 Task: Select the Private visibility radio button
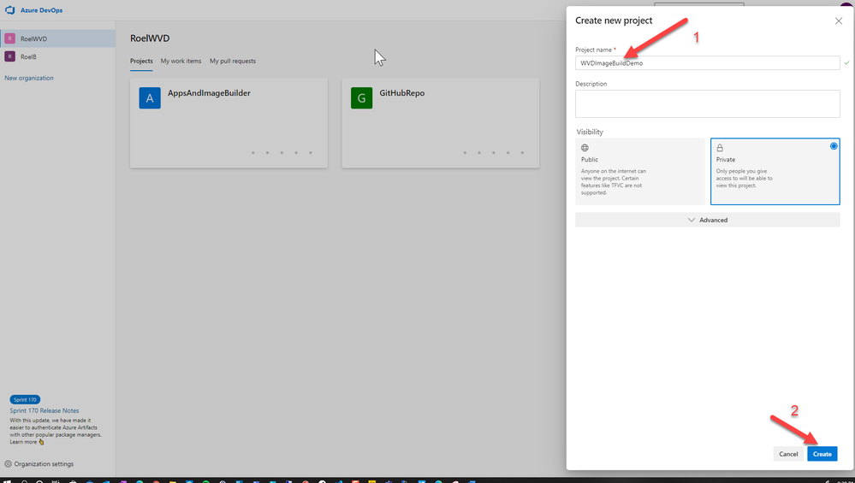tap(834, 146)
